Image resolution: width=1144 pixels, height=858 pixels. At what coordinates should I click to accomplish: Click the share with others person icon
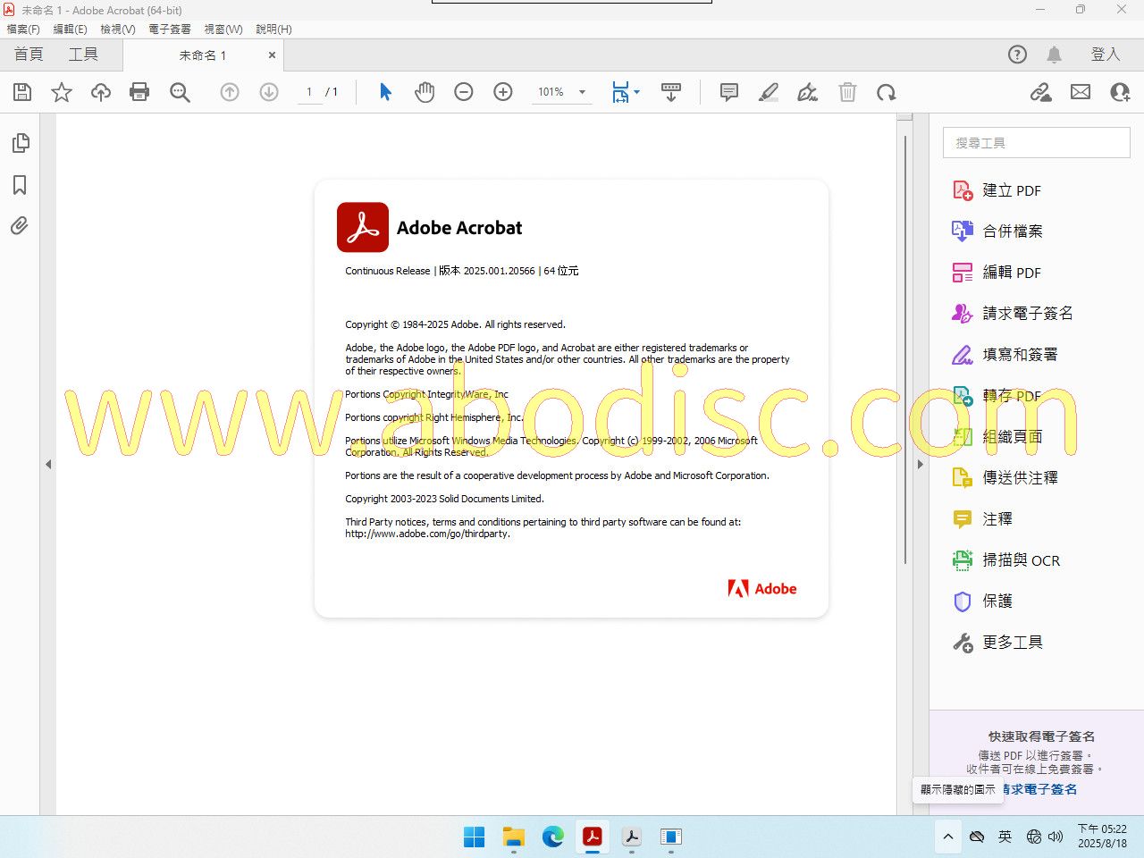[1120, 92]
